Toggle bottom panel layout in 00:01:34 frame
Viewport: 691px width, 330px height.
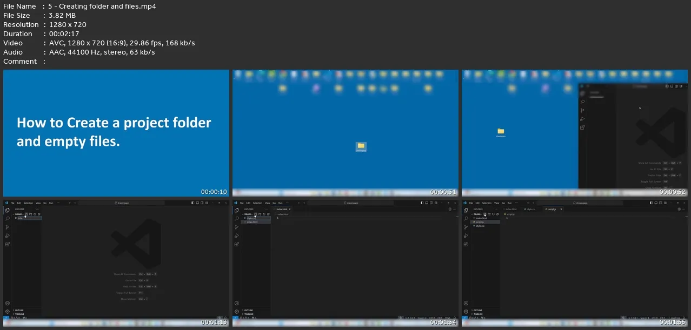[x=427, y=203]
